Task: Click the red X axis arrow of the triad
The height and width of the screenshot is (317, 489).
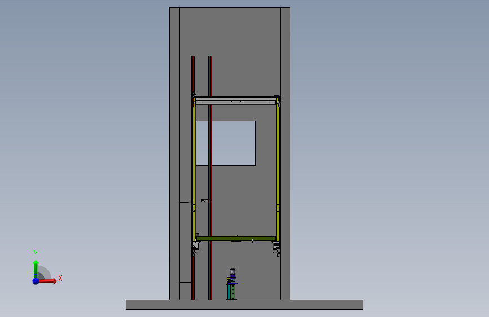Action: tap(47, 281)
